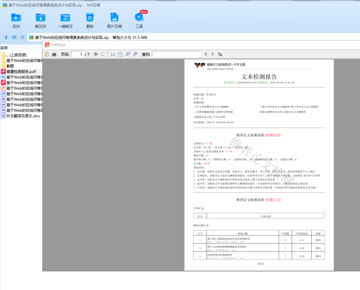
Task: Click the text '科技管理信息系统研究' in table
Action: 220,255
